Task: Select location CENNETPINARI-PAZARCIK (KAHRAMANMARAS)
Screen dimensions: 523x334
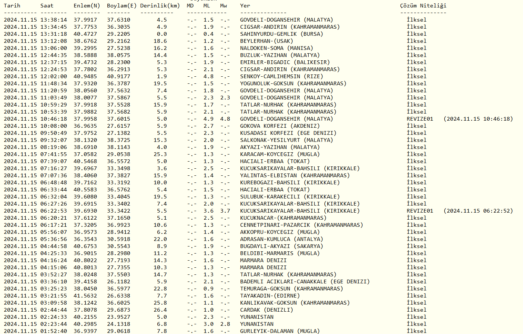Action: click(x=302, y=225)
